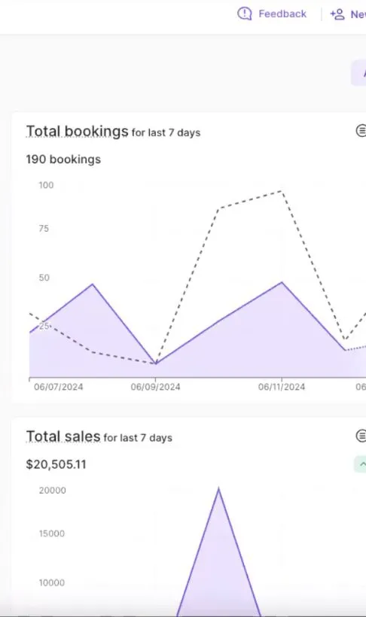Click the Total sales heading
Viewport: 366px width, 617px height.
coord(63,436)
